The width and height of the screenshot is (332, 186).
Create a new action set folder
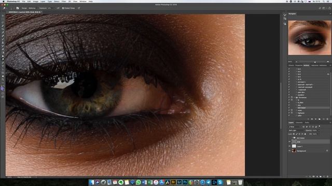coord(320,119)
